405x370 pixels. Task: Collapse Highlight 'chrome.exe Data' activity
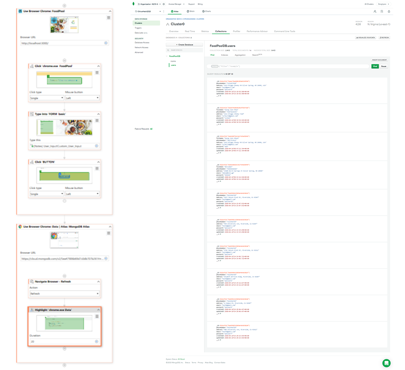(x=98, y=310)
